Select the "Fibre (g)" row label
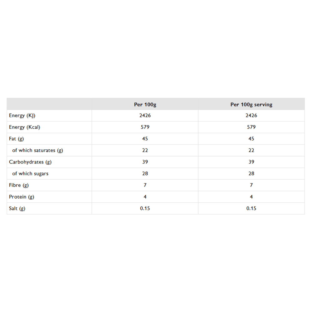 click(19, 185)
